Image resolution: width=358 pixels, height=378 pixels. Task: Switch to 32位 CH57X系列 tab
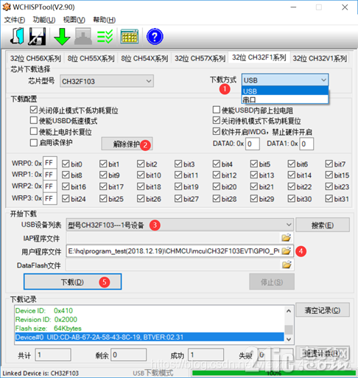point(200,58)
